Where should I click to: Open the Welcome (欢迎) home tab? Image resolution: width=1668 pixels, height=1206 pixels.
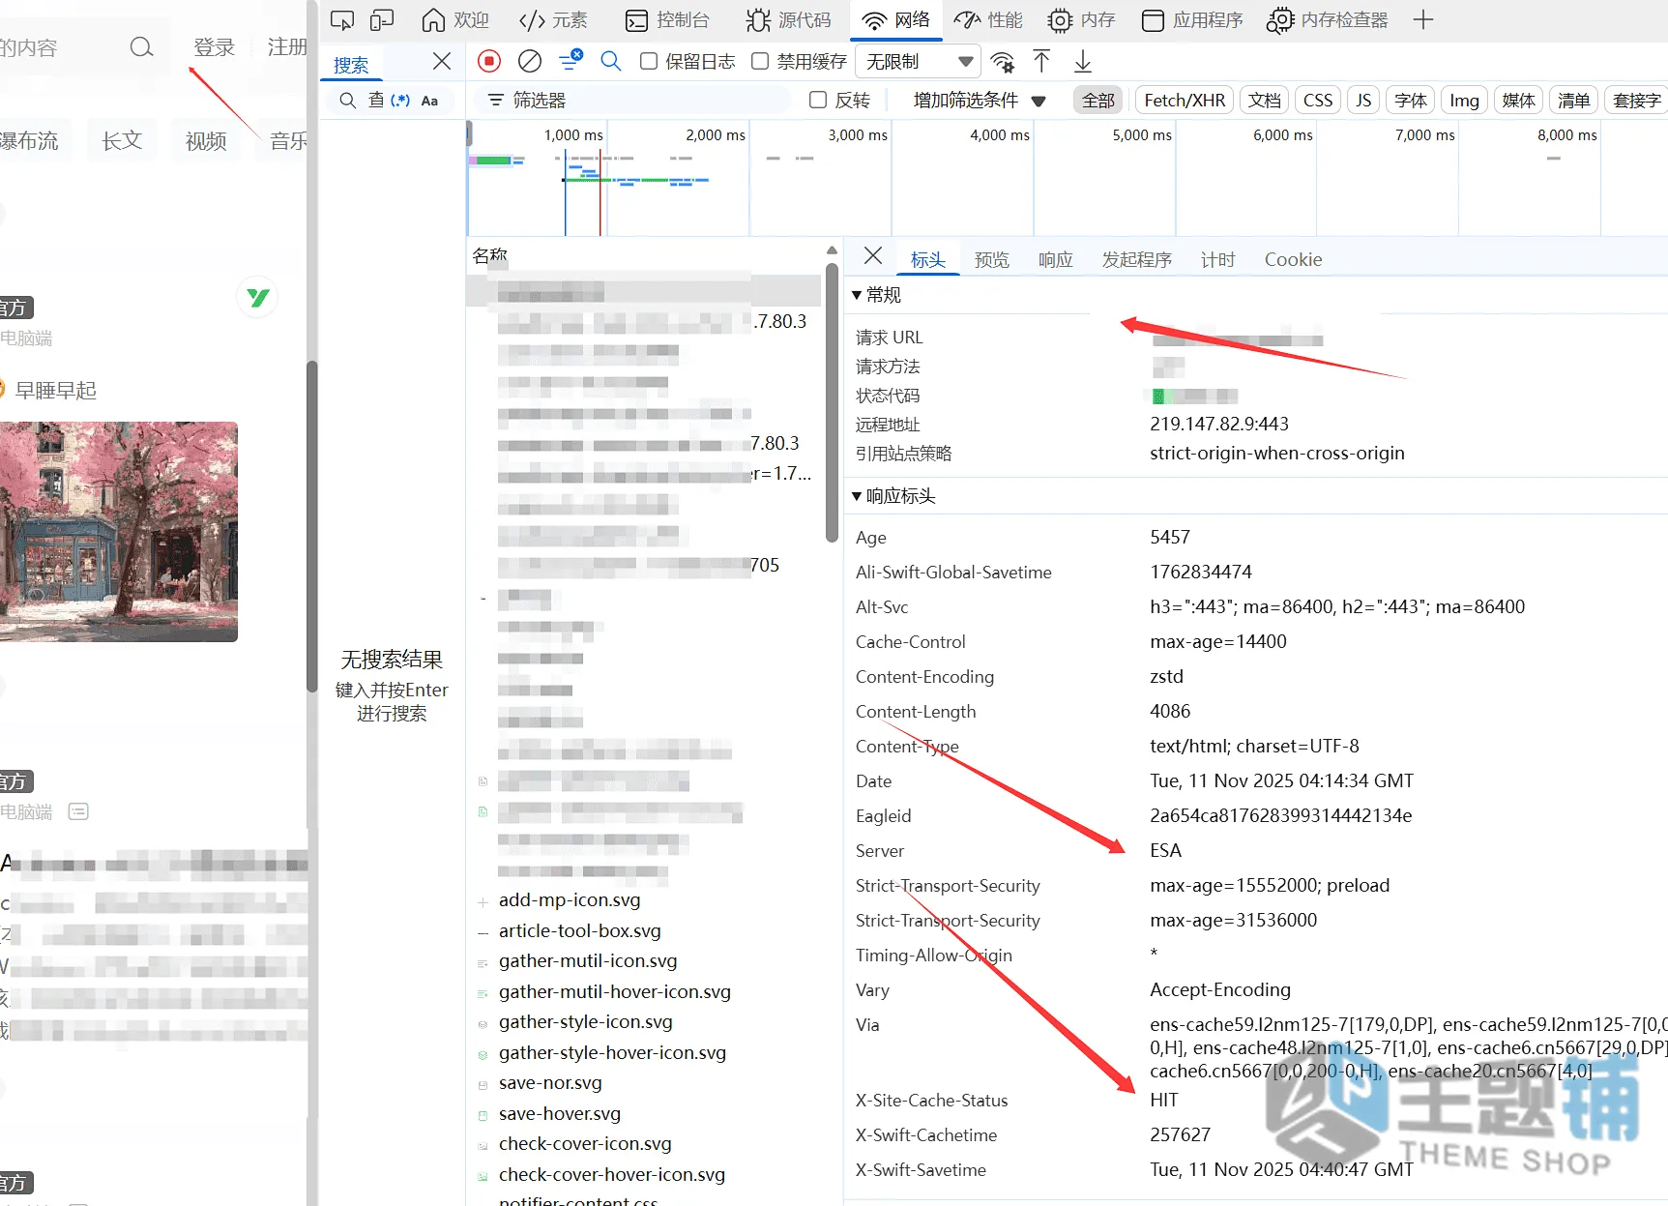click(455, 20)
